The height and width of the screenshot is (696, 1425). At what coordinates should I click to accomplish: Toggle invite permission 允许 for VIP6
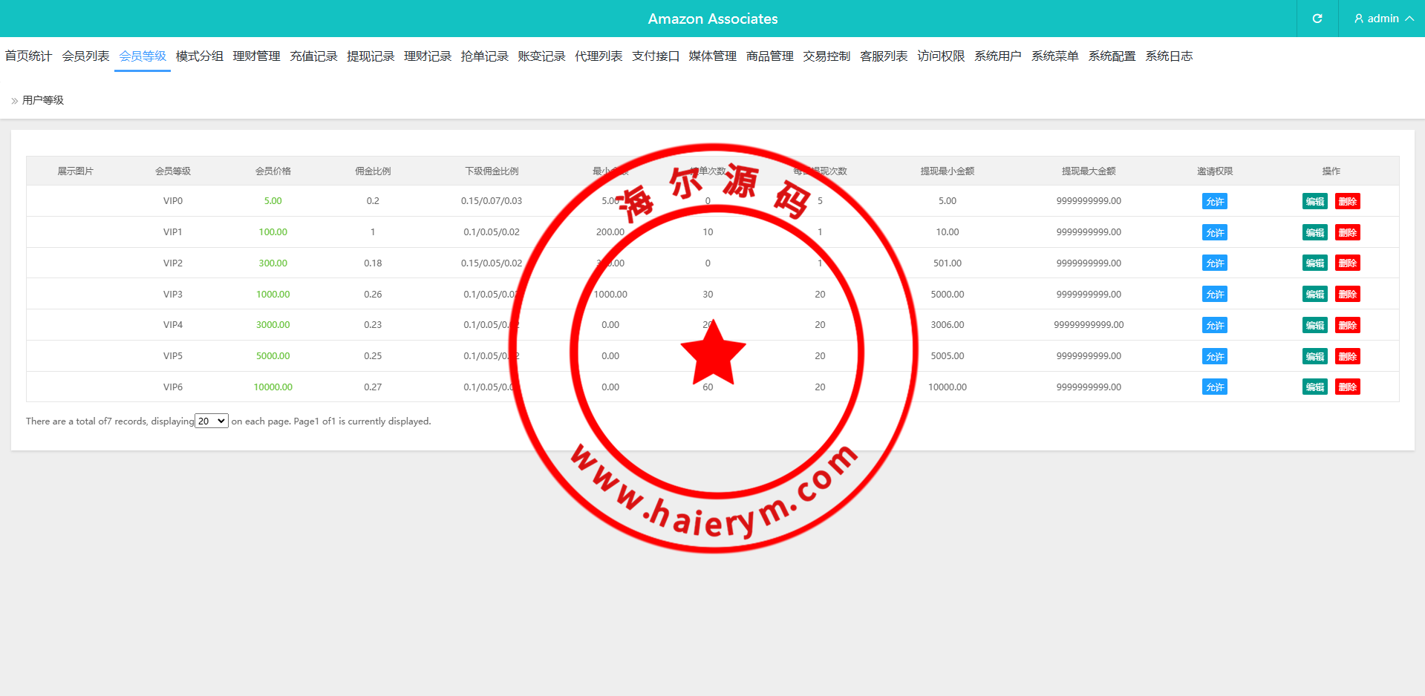(1214, 387)
